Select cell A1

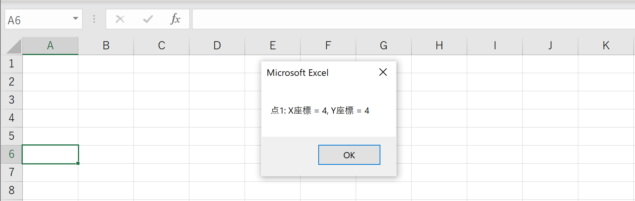coord(50,64)
